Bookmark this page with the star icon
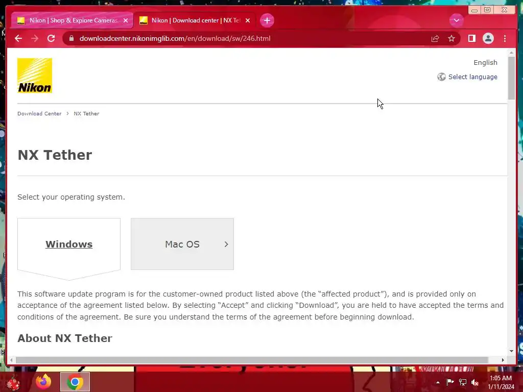This screenshot has width=523, height=392. [x=451, y=38]
